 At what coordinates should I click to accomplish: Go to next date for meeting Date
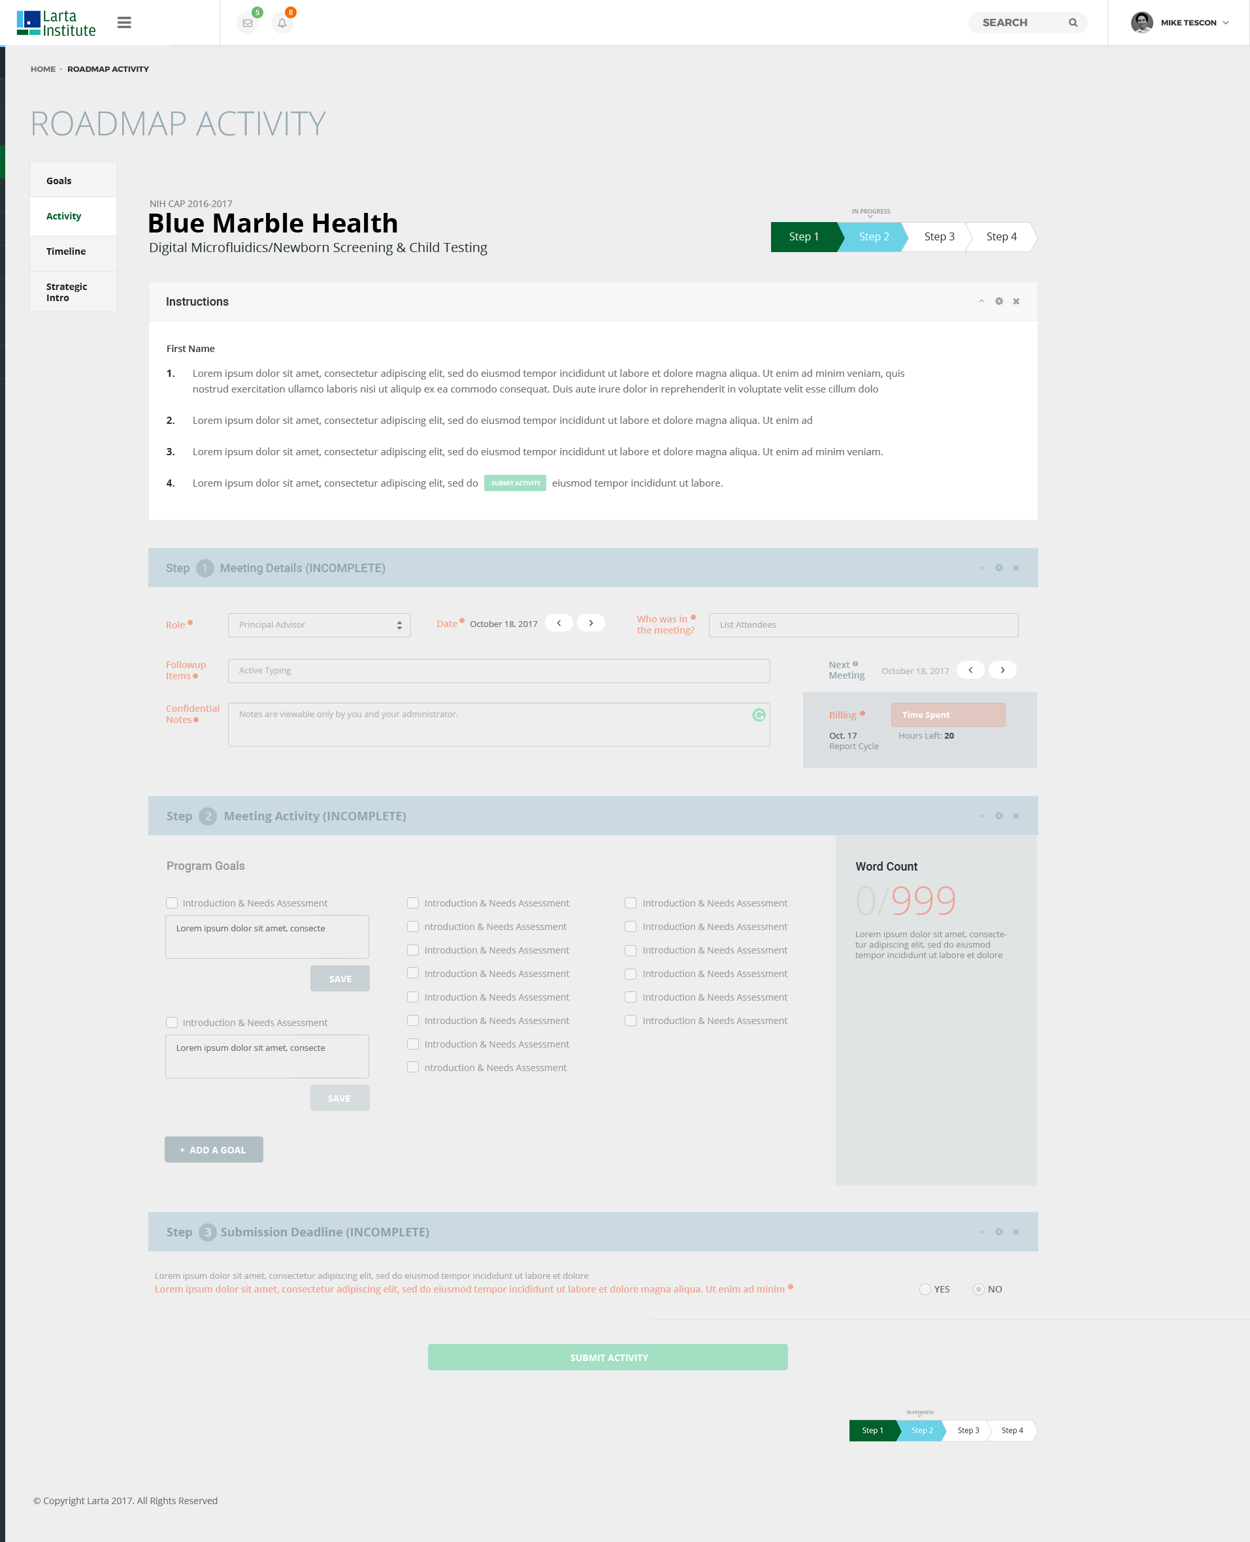tap(591, 623)
